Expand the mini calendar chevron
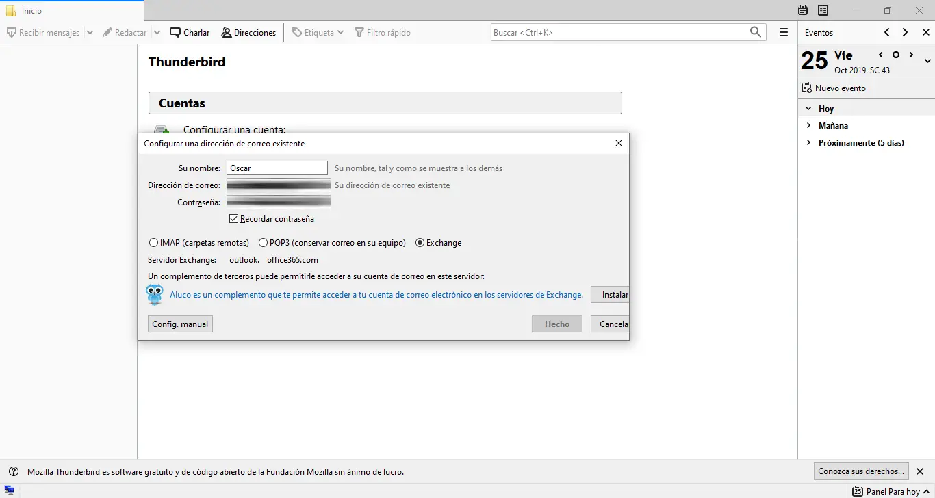Screen dimensions: 935x498 (x=927, y=61)
